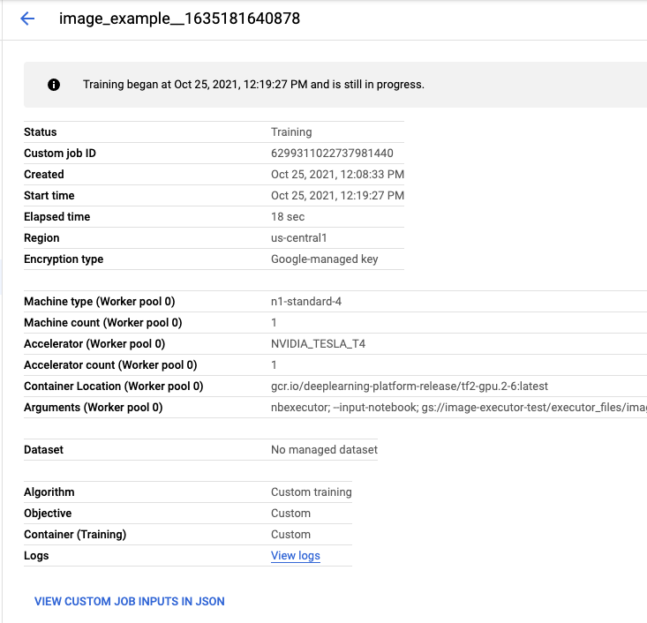This screenshot has width=647, height=623.
Task: Click the Training status value
Action: [x=291, y=132]
